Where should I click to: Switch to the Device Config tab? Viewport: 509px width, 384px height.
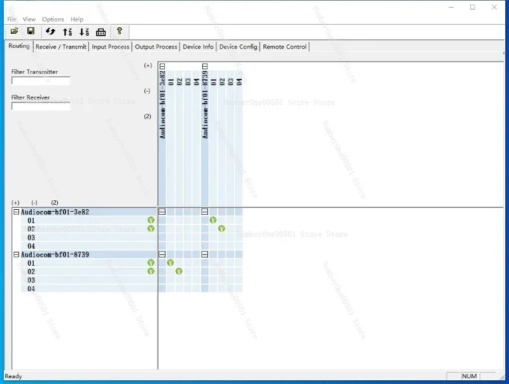tap(238, 46)
